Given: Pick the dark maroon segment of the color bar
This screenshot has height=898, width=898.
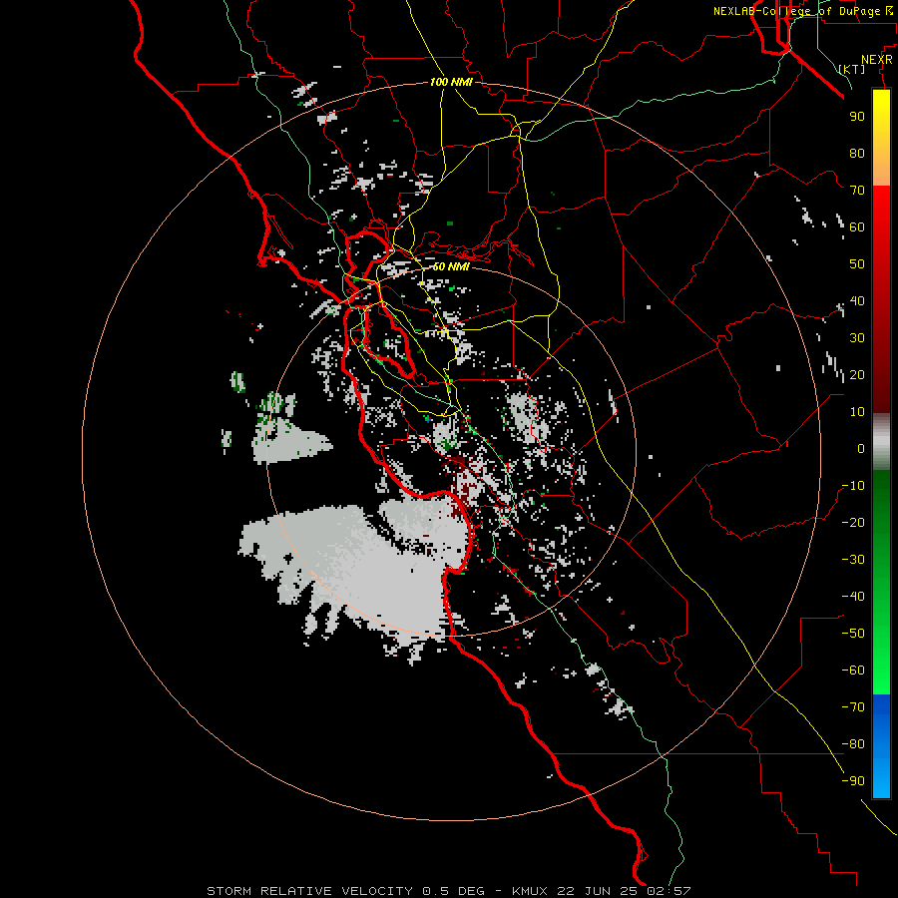Looking at the screenshot, I should pos(881,378).
